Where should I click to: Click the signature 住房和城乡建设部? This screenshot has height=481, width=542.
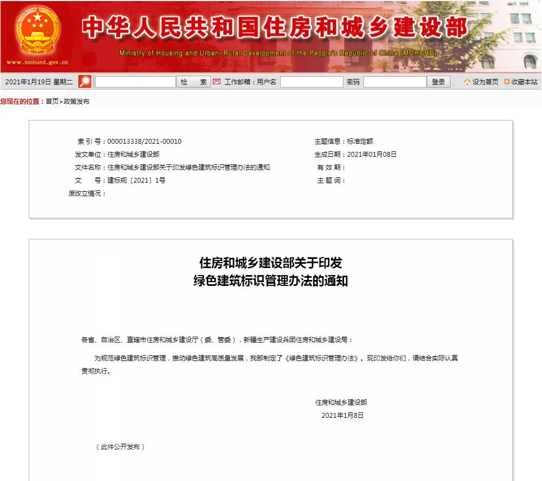click(x=341, y=402)
